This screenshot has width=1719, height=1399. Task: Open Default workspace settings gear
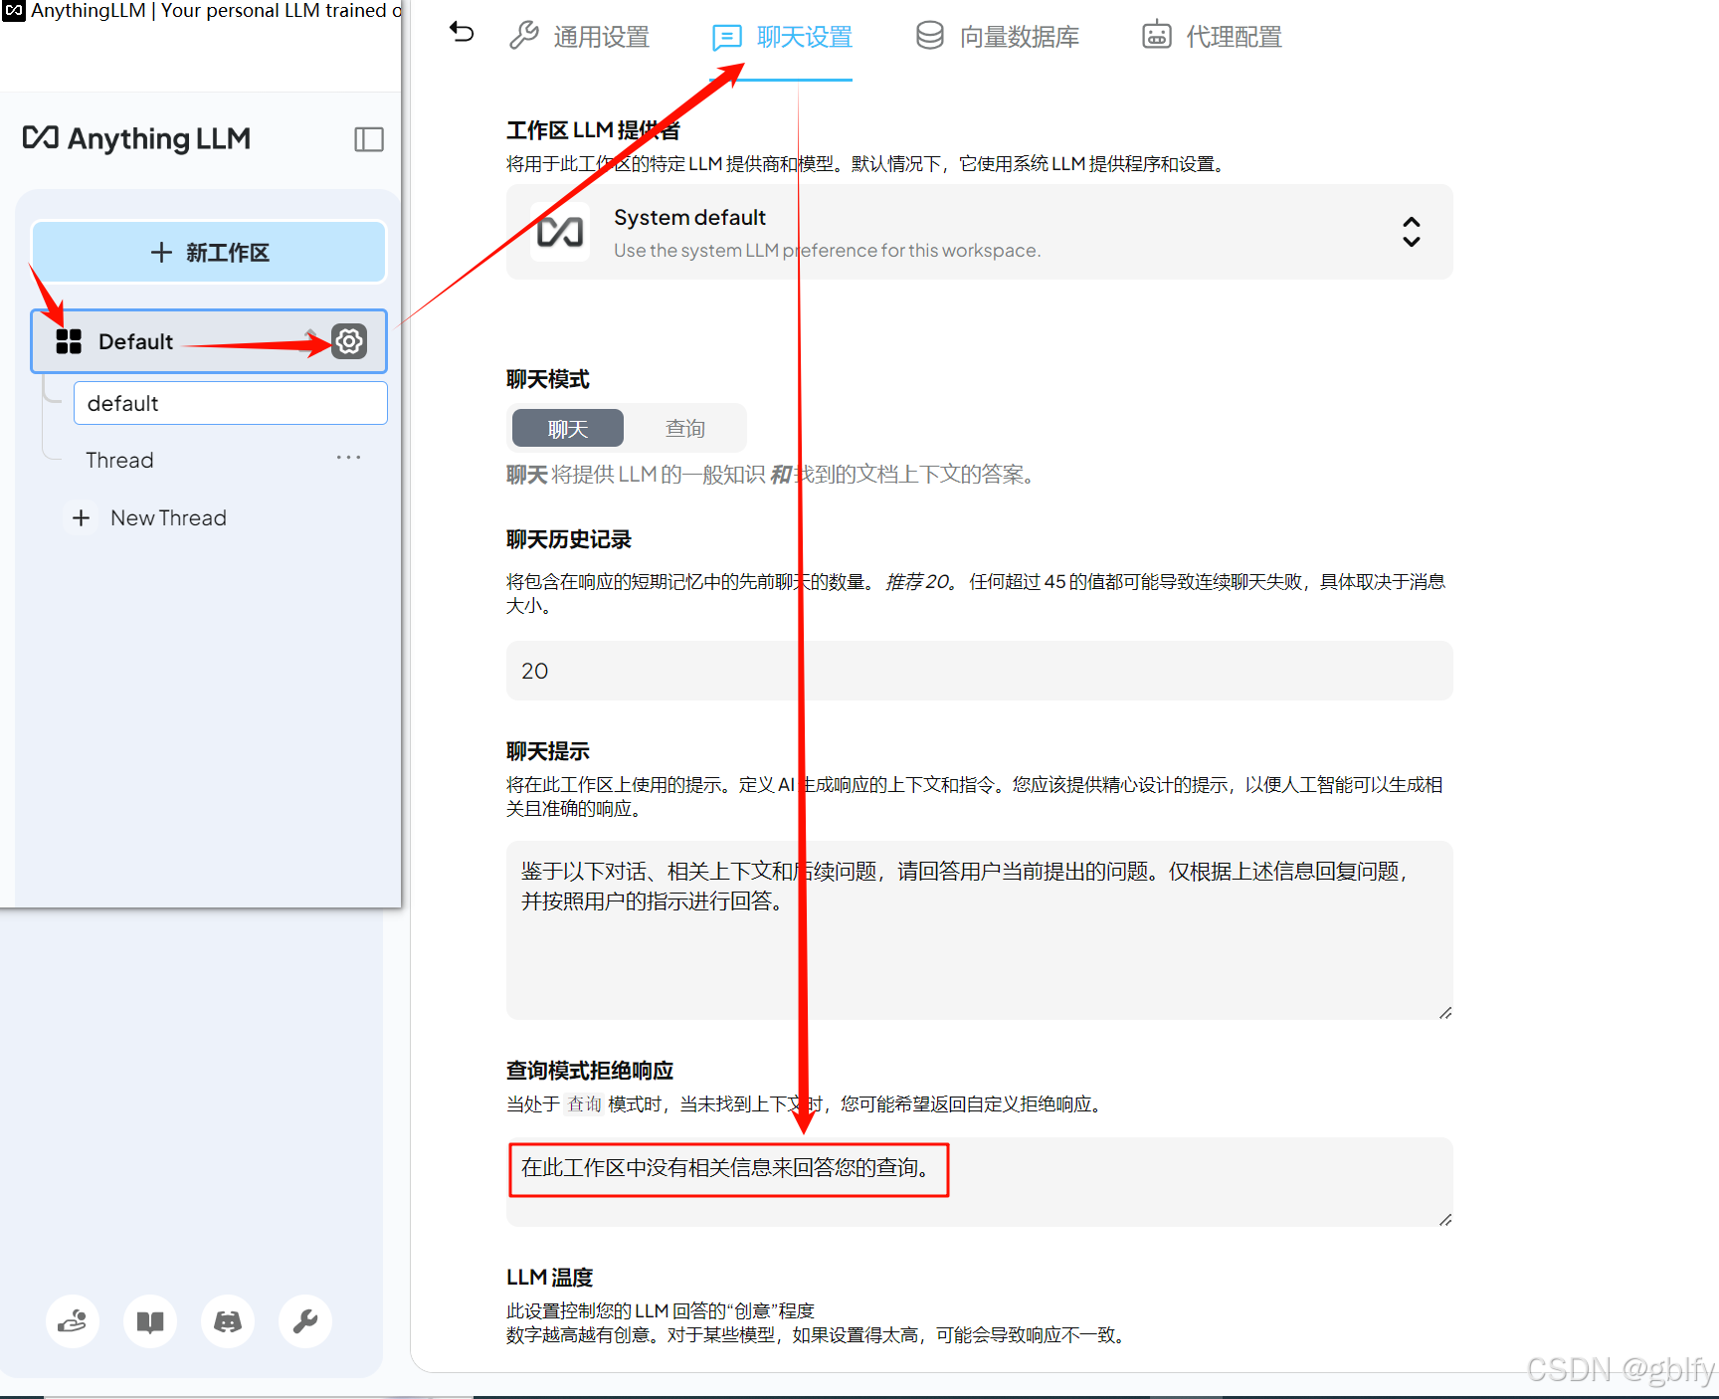click(349, 341)
